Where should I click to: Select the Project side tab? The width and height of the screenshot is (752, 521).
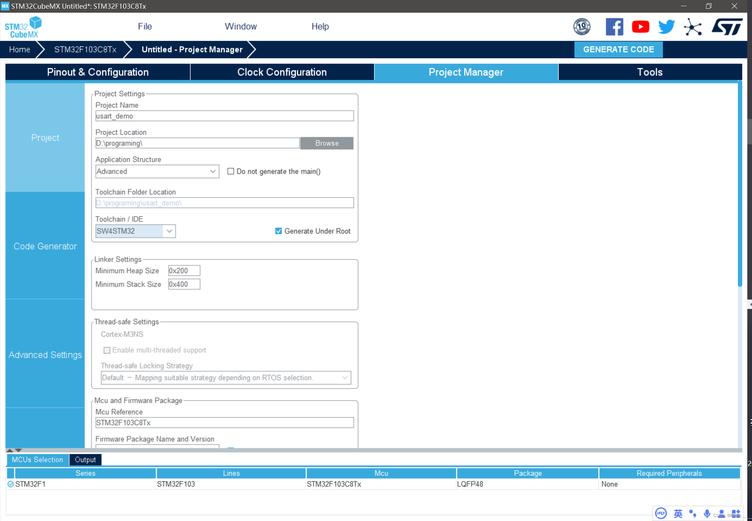45,137
